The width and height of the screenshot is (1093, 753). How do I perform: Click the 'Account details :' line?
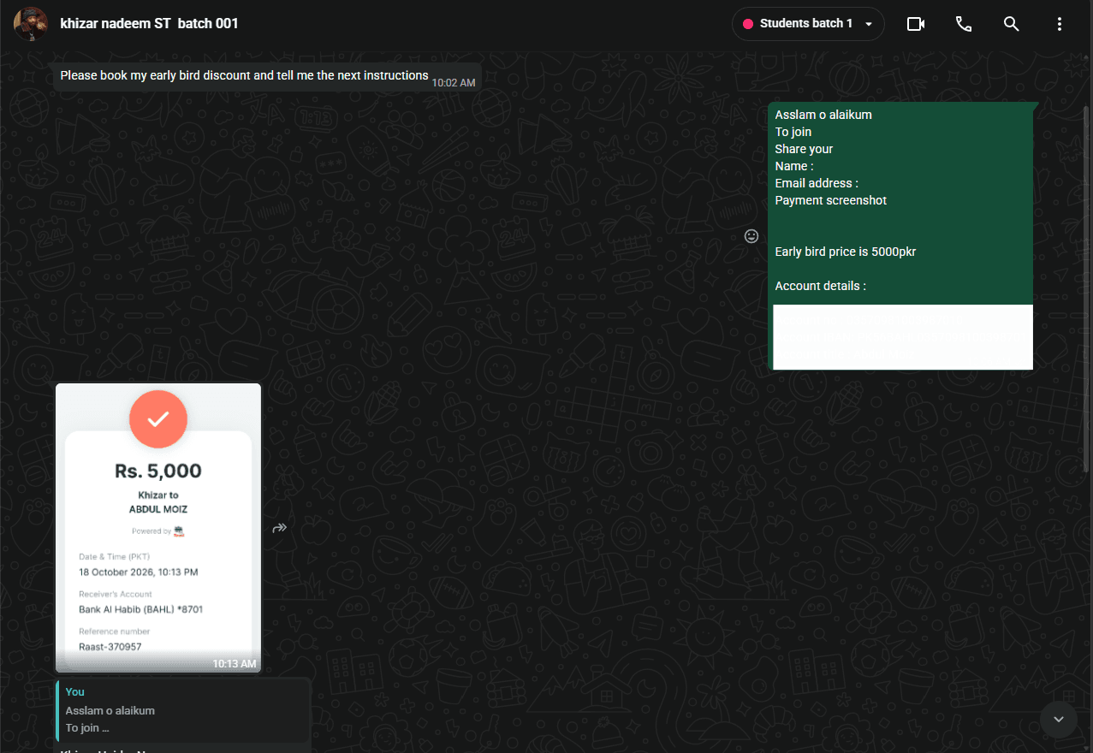[x=821, y=286]
